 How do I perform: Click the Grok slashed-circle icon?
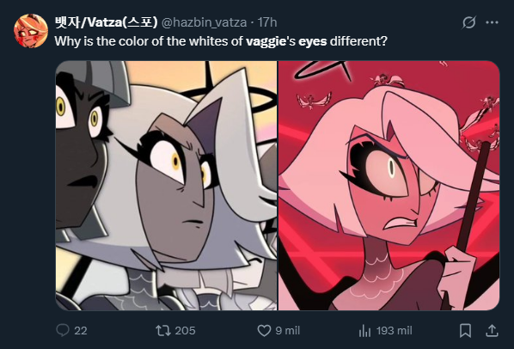pyautogui.click(x=468, y=22)
